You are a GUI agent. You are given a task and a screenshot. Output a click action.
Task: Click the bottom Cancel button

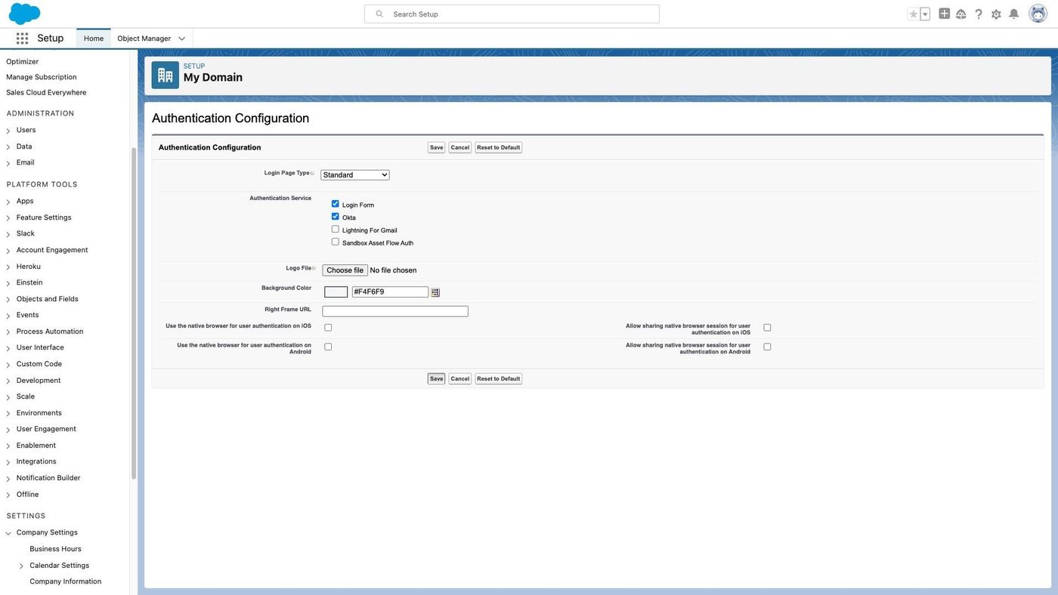tap(459, 378)
